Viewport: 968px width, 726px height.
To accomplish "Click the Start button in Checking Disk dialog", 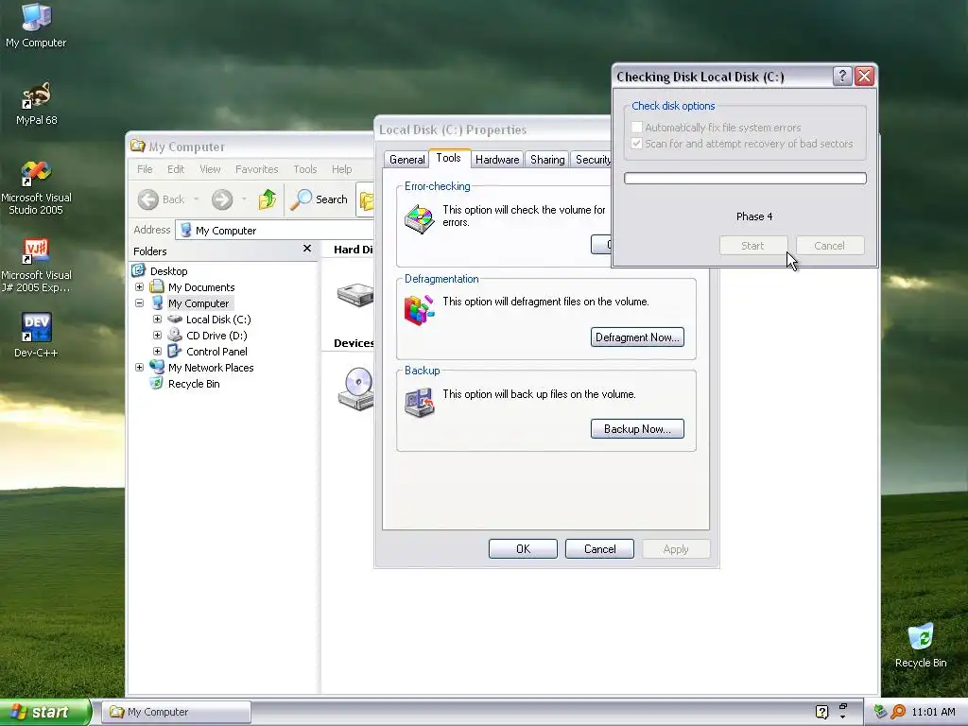I will (x=752, y=246).
